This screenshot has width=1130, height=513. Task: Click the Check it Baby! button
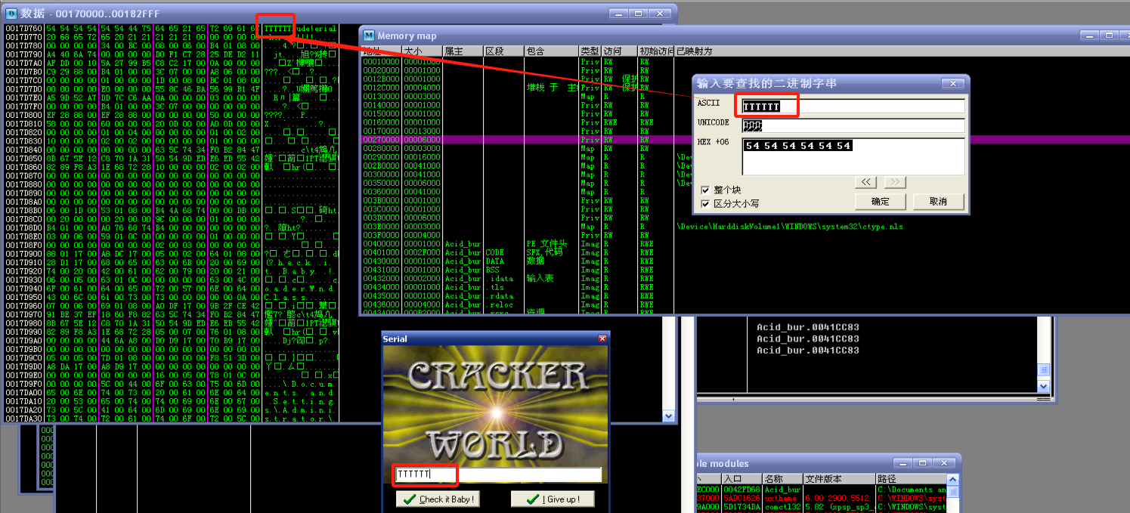click(x=438, y=499)
